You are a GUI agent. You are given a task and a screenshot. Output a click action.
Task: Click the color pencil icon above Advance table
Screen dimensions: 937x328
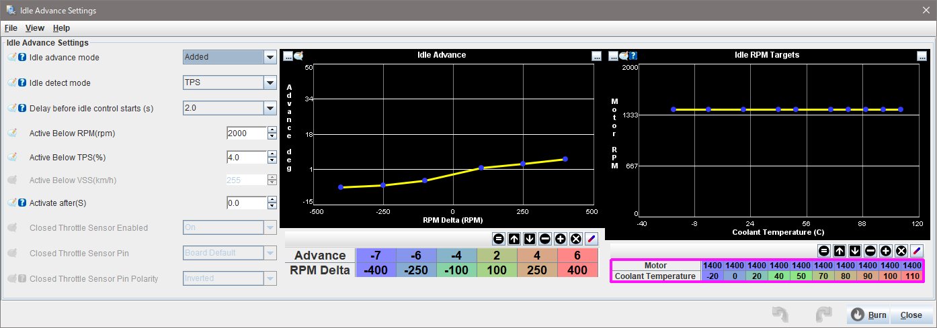click(x=591, y=238)
